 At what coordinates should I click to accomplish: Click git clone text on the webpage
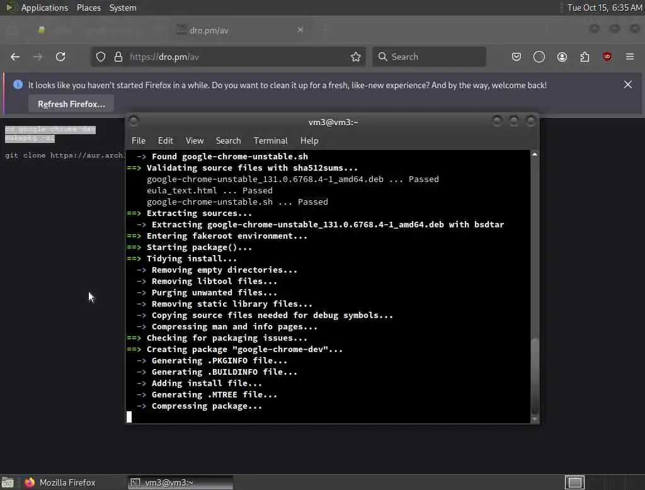(x=64, y=155)
